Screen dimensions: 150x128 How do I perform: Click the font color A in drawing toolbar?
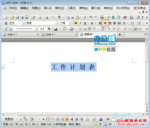pos(101,119)
